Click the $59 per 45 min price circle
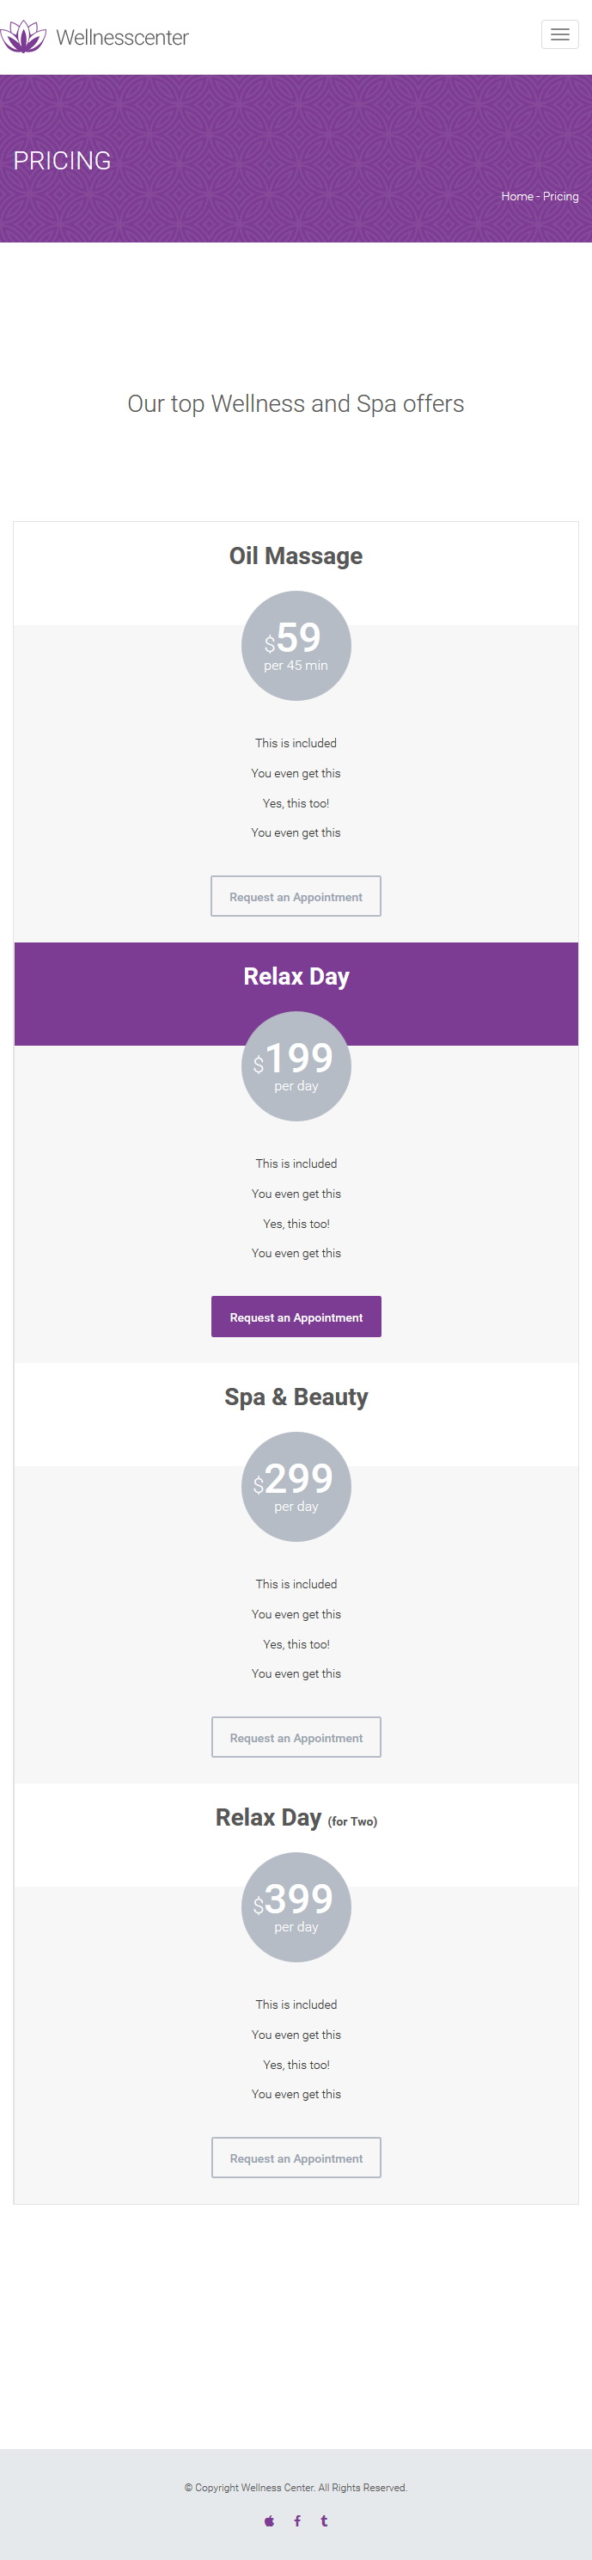Screen dimensions: 592x2560 point(296,646)
